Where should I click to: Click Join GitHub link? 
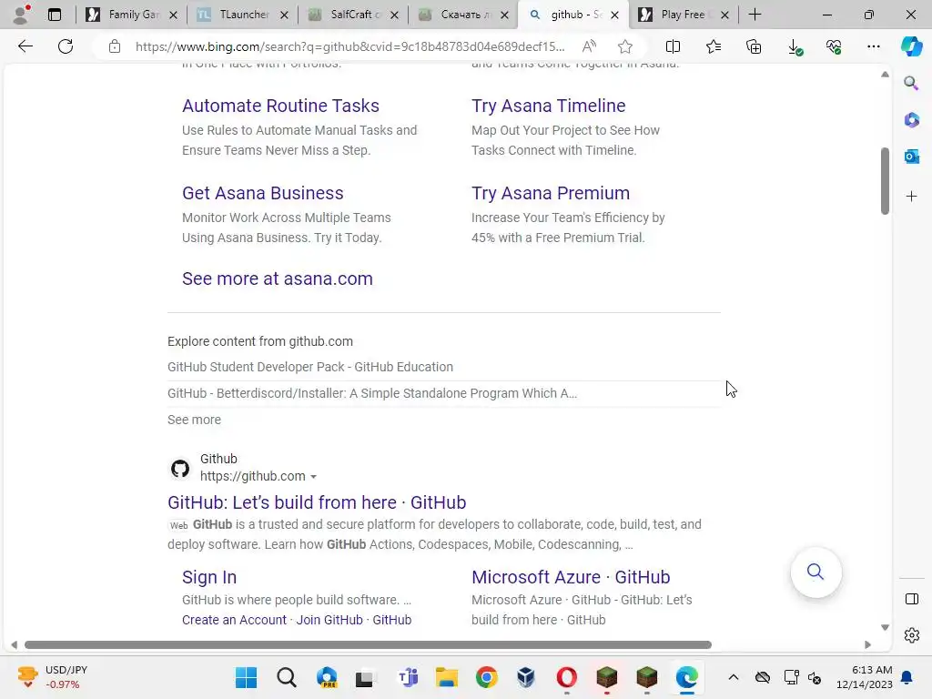coord(329,620)
